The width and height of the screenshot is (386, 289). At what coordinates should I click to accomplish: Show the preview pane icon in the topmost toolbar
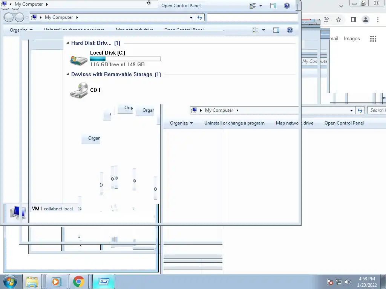273,6
